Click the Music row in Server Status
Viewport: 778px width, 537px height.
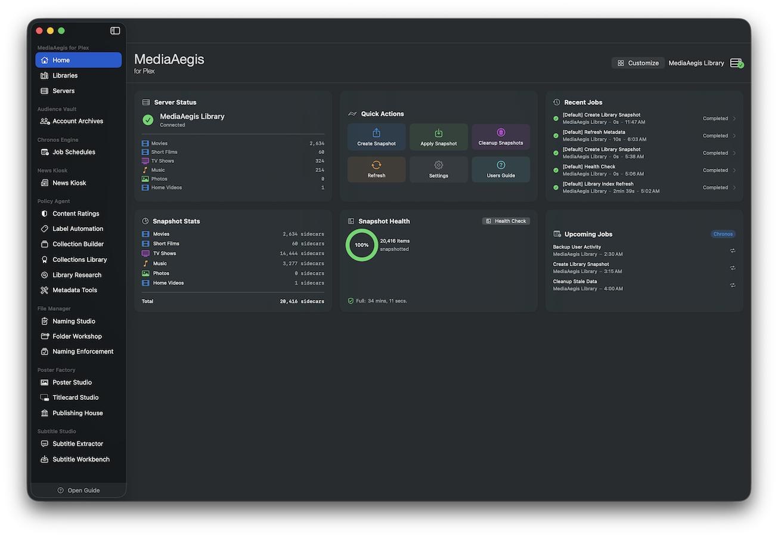click(x=233, y=170)
